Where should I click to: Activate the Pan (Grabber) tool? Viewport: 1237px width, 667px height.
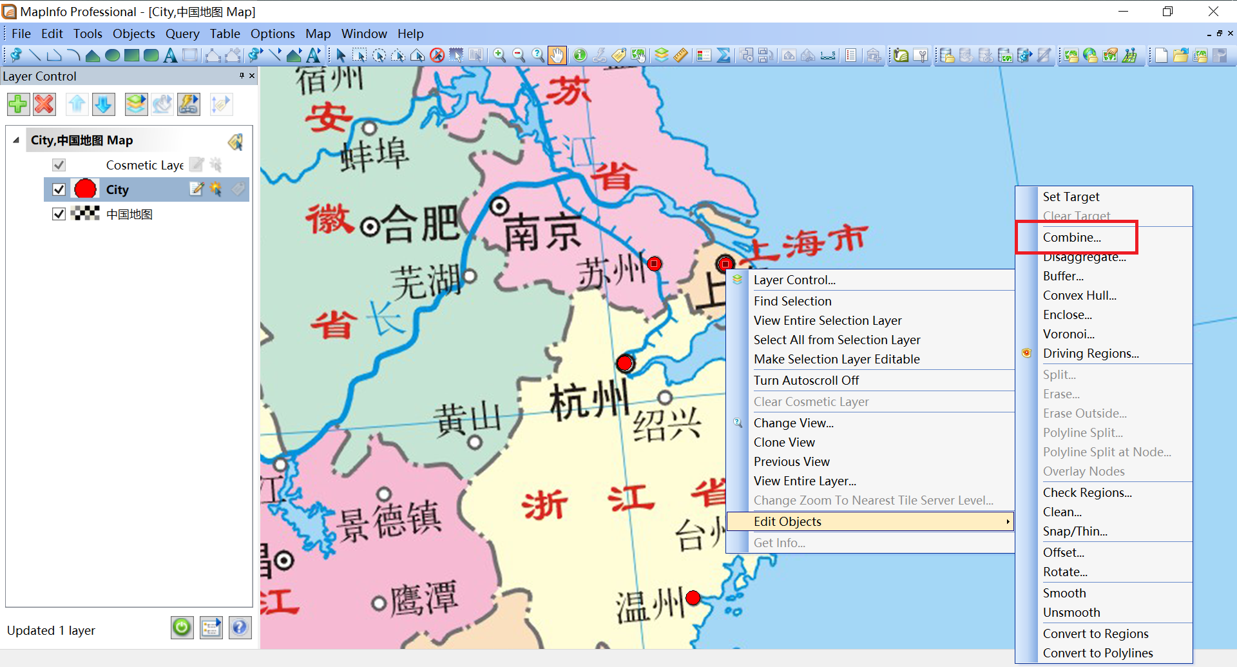point(557,55)
